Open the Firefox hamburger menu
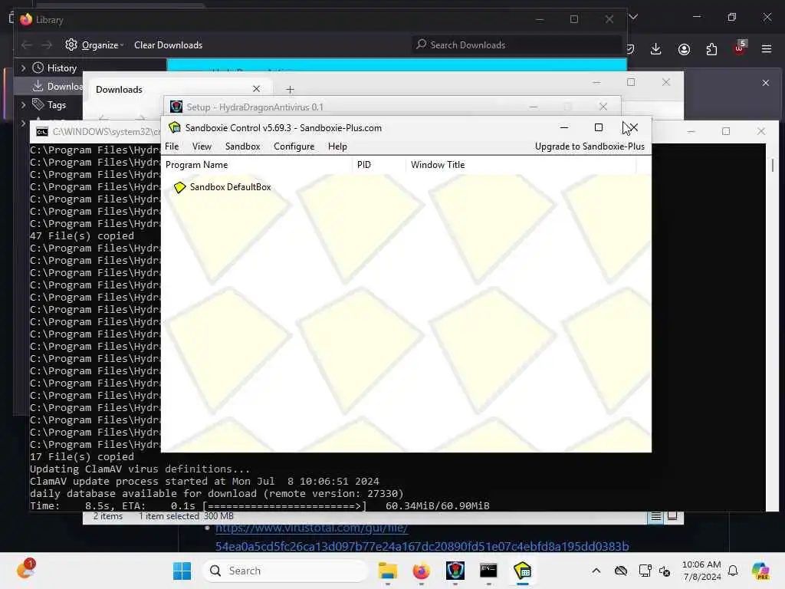Viewport: 785px width, 589px height. point(767,49)
